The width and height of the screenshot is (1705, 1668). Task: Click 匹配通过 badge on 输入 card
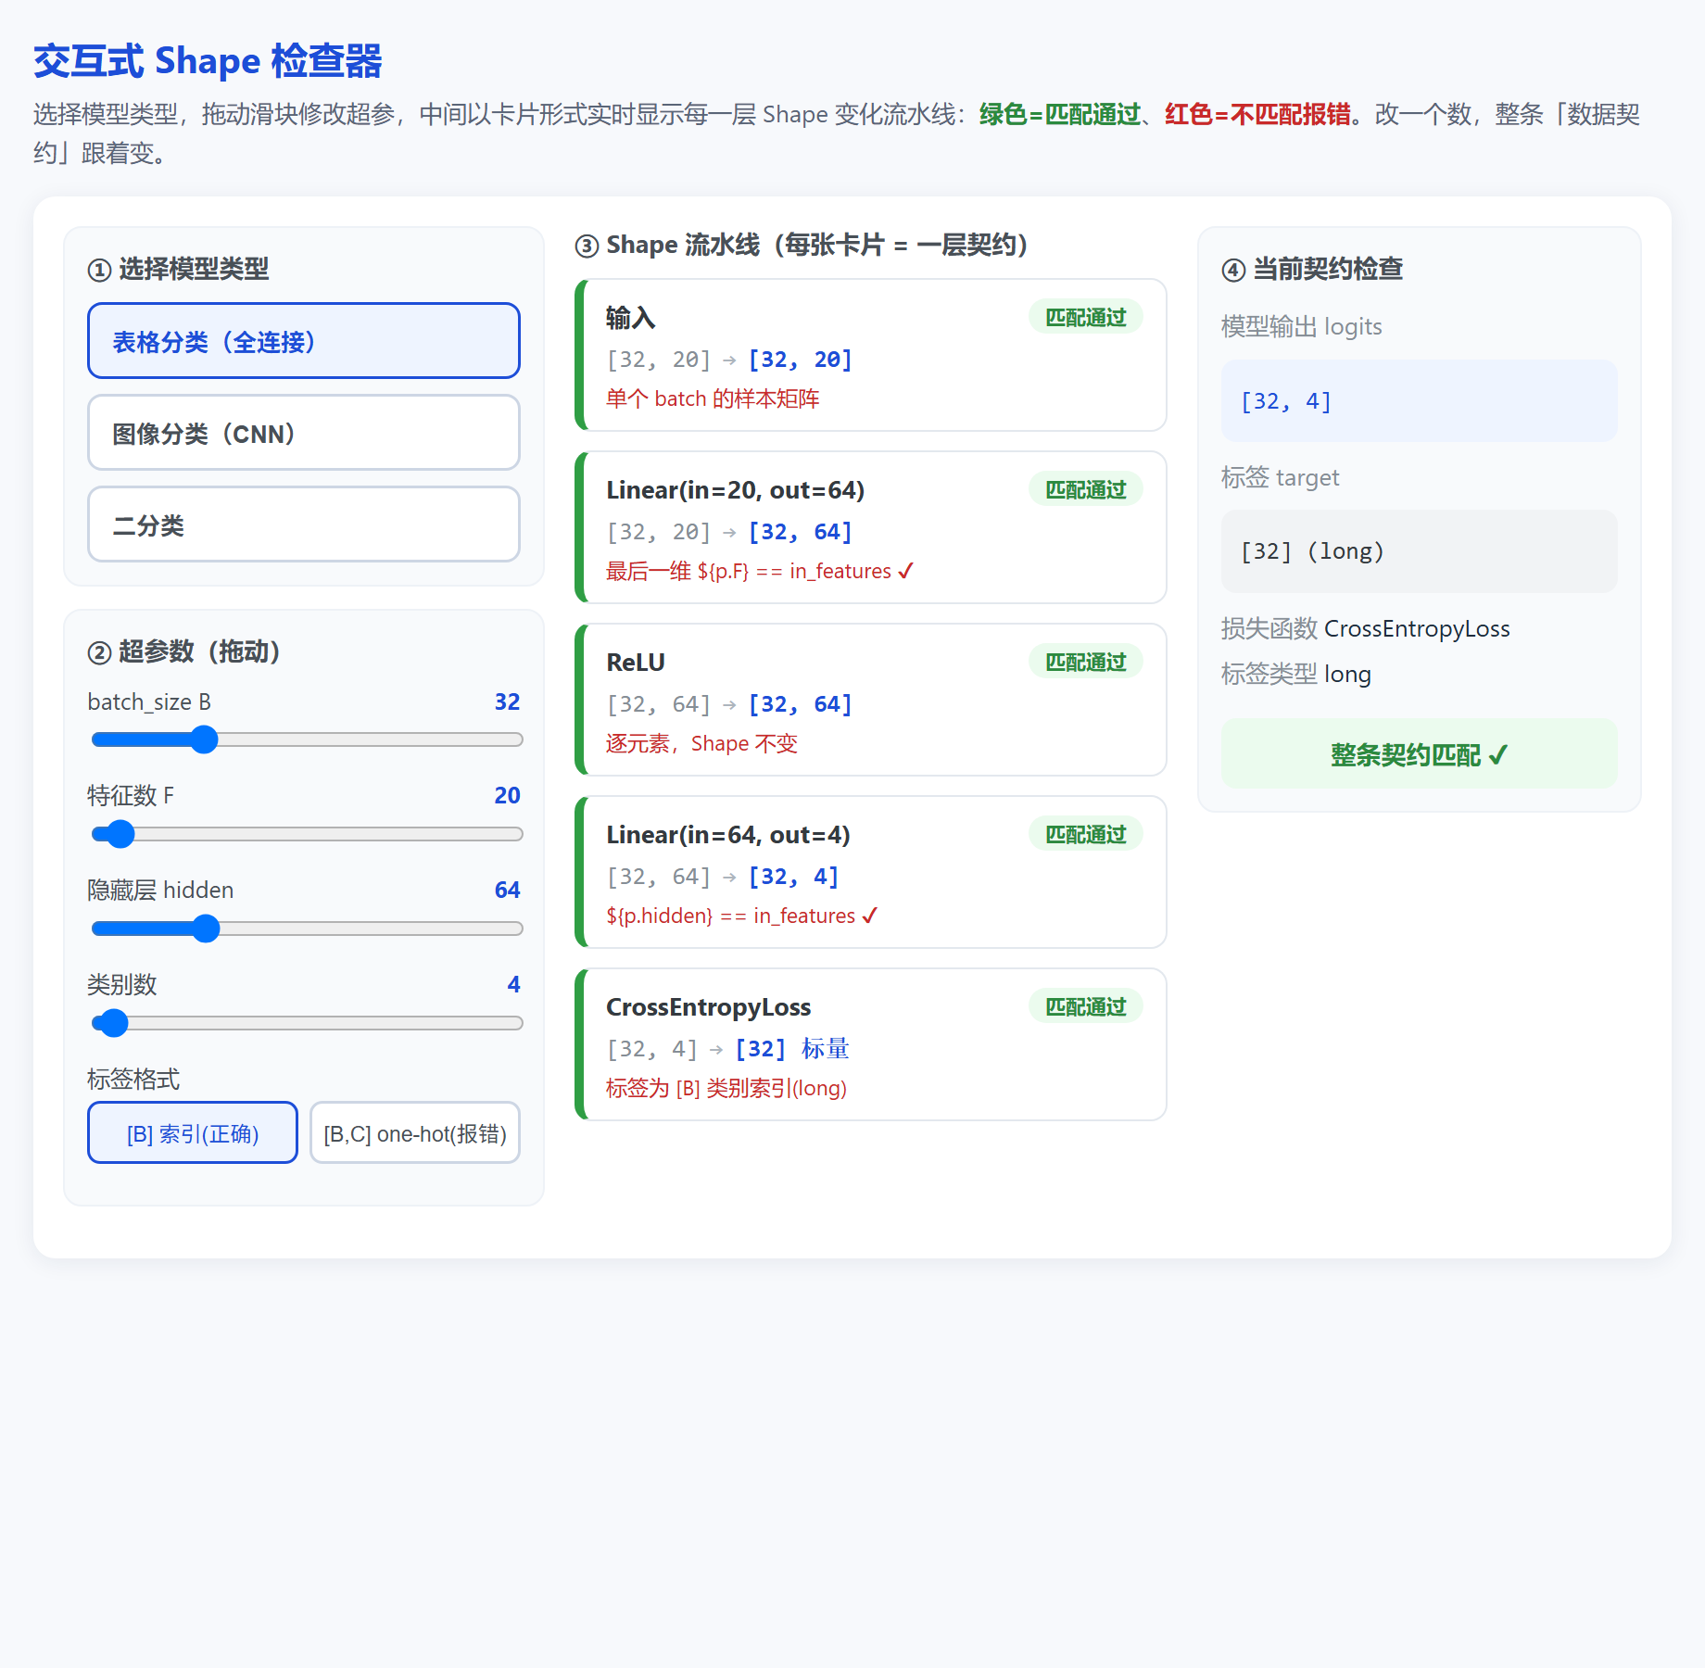(1086, 317)
